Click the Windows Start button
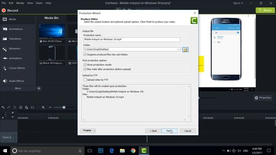Screen dimensions: 276x155 pyautogui.click(x=5, y=151)
